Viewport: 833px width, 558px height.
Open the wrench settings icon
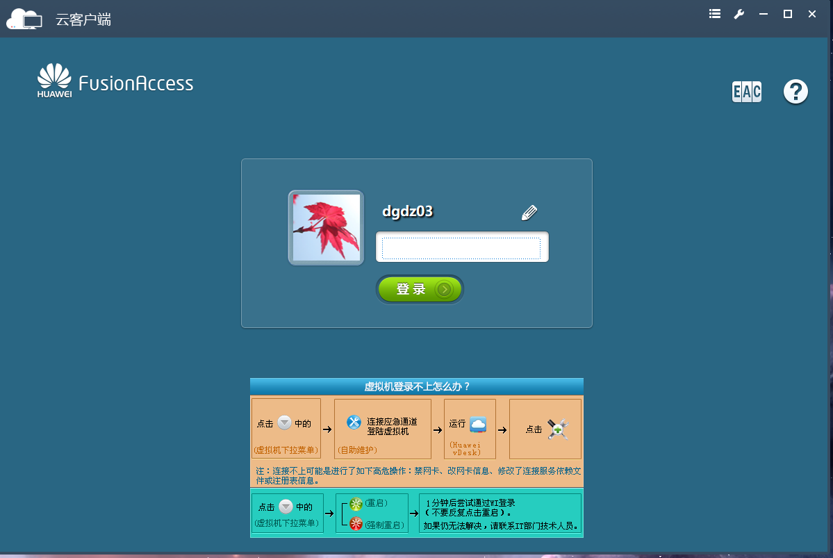(739, 15)
